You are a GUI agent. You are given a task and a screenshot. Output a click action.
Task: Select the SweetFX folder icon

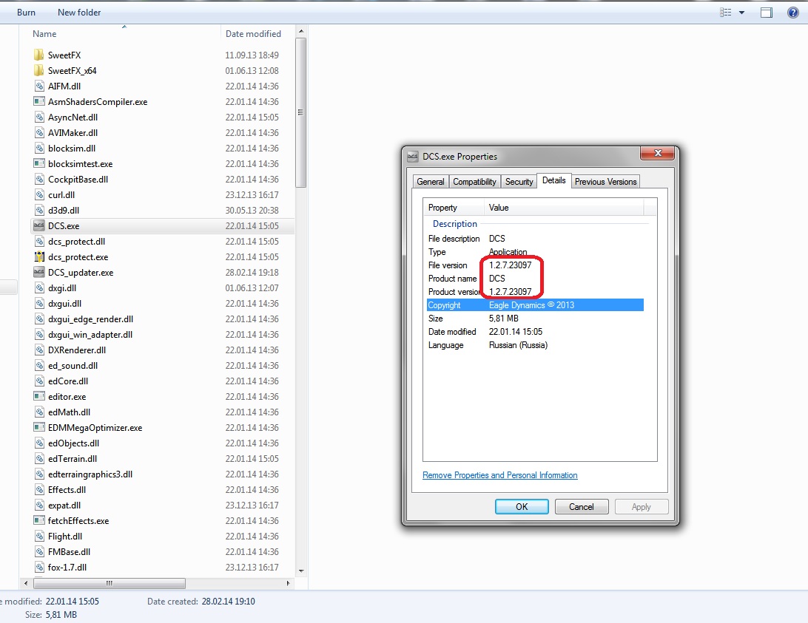[x=38, y=55]
